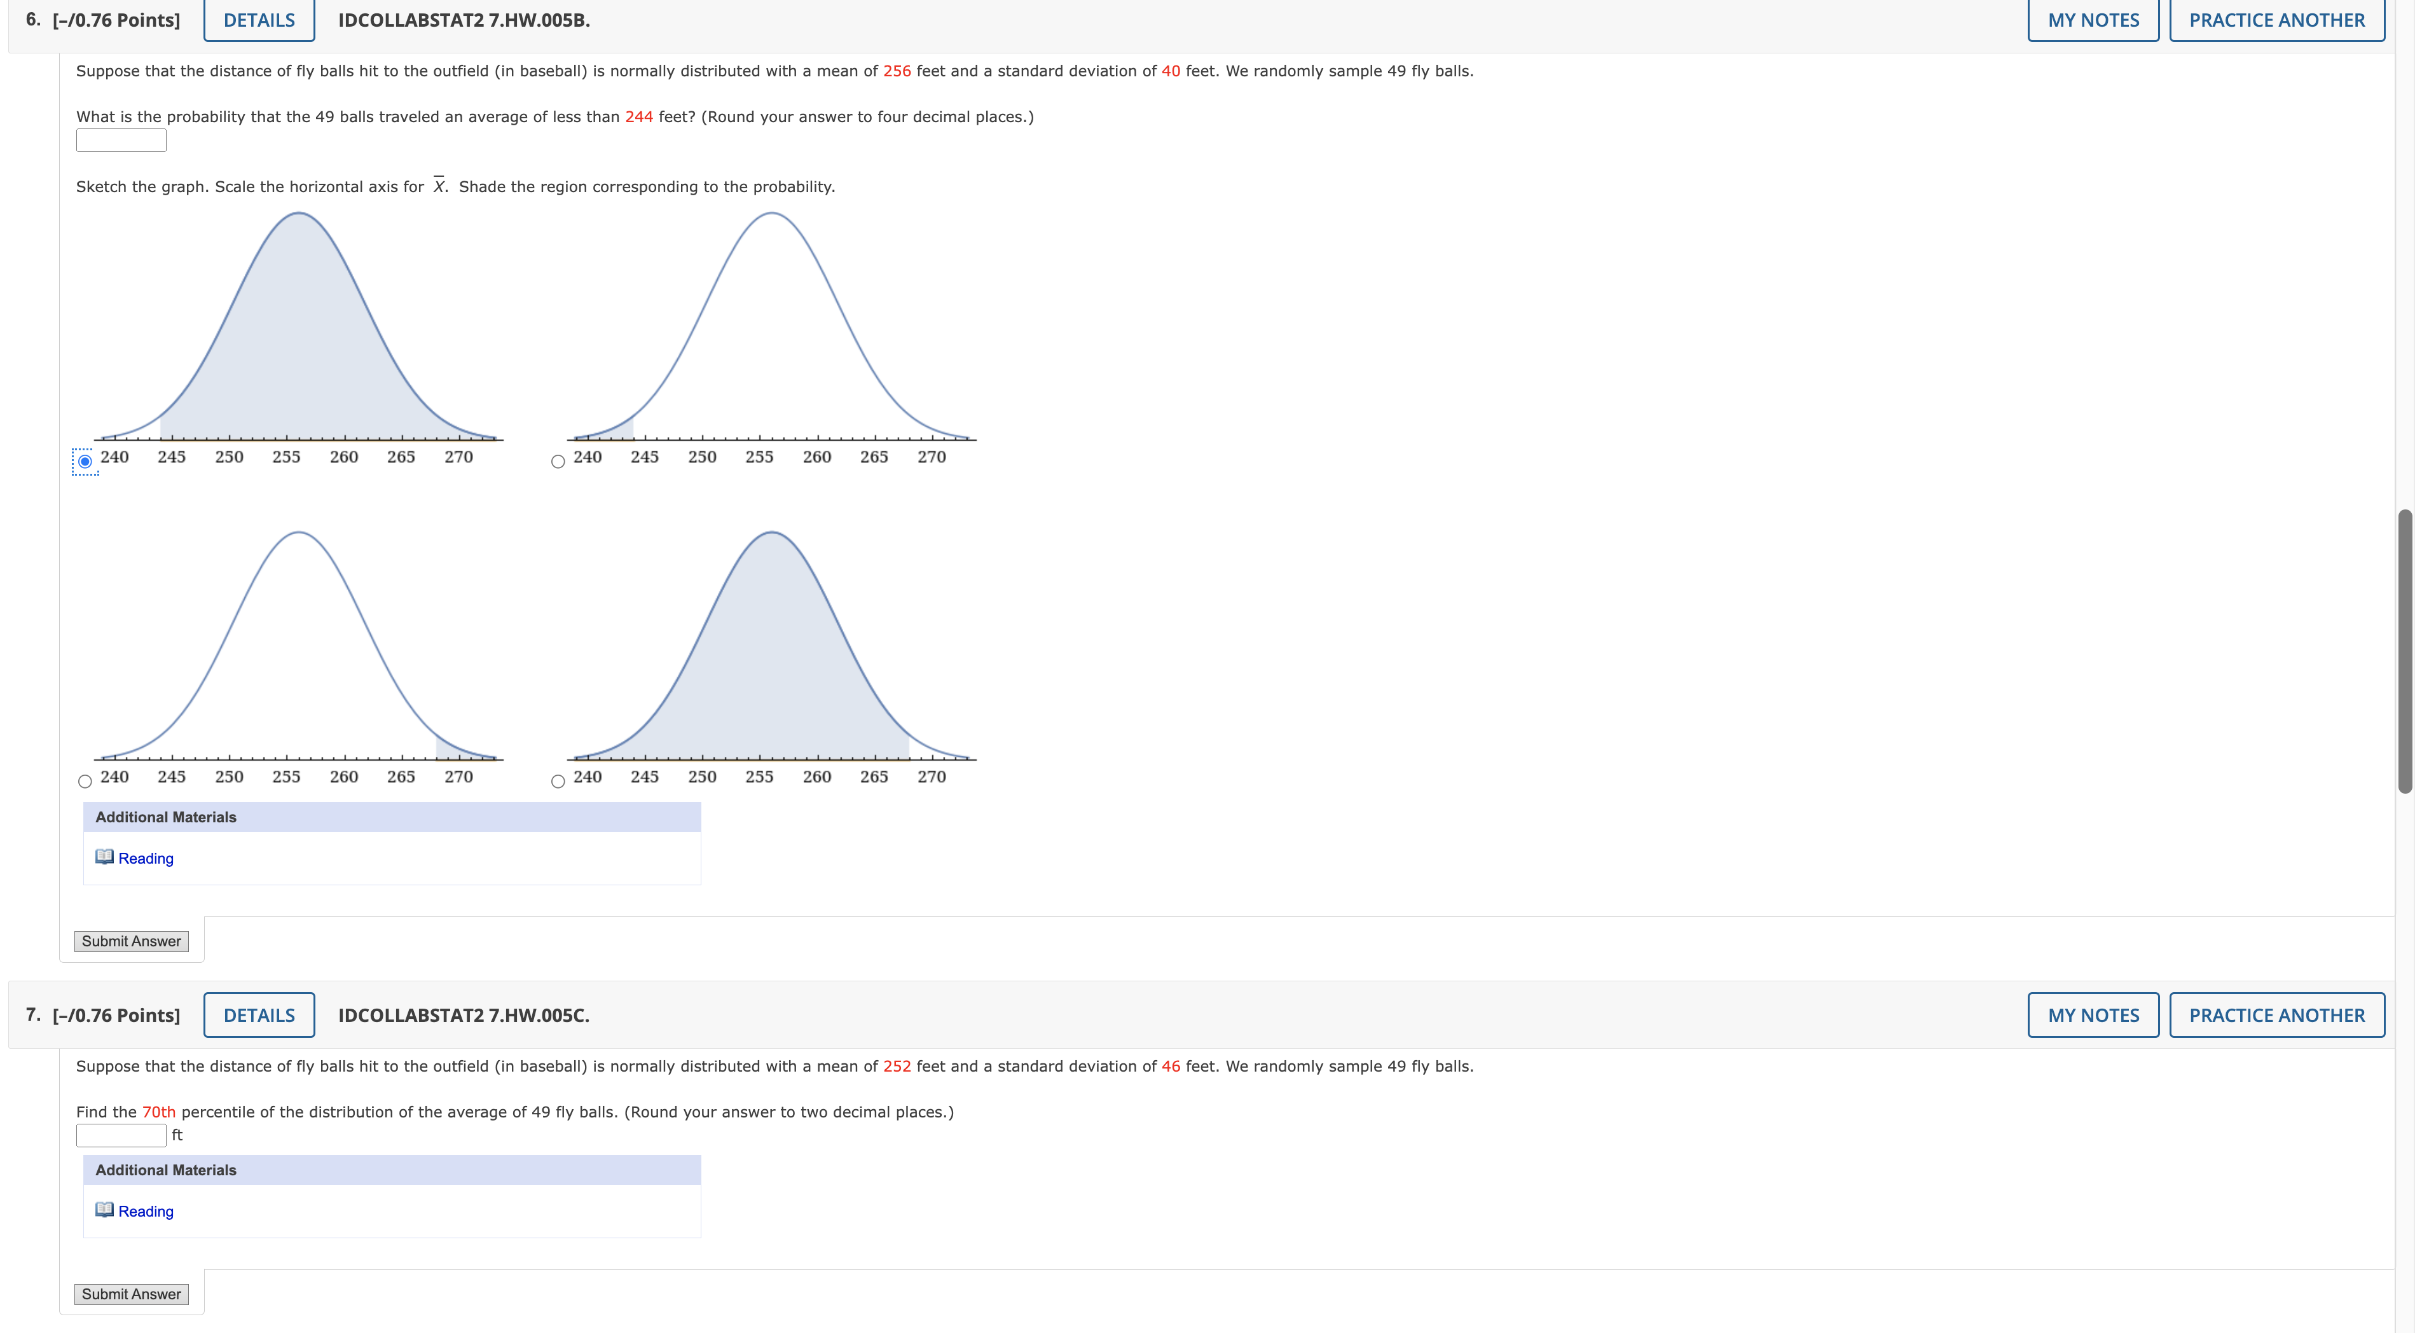Click the 70th percentile answer field
2415x1333 pixels.
121,1135
